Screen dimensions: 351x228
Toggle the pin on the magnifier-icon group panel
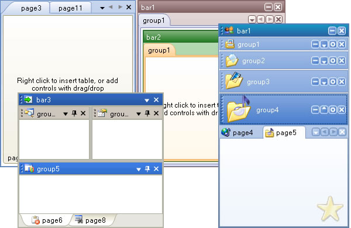(74, 113)
